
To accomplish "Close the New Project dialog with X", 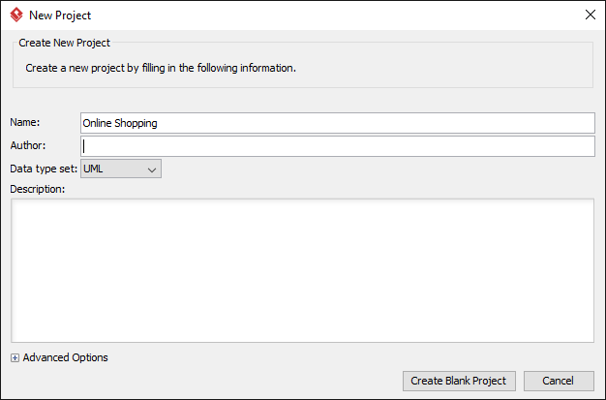I will click(x=591, y=15).
